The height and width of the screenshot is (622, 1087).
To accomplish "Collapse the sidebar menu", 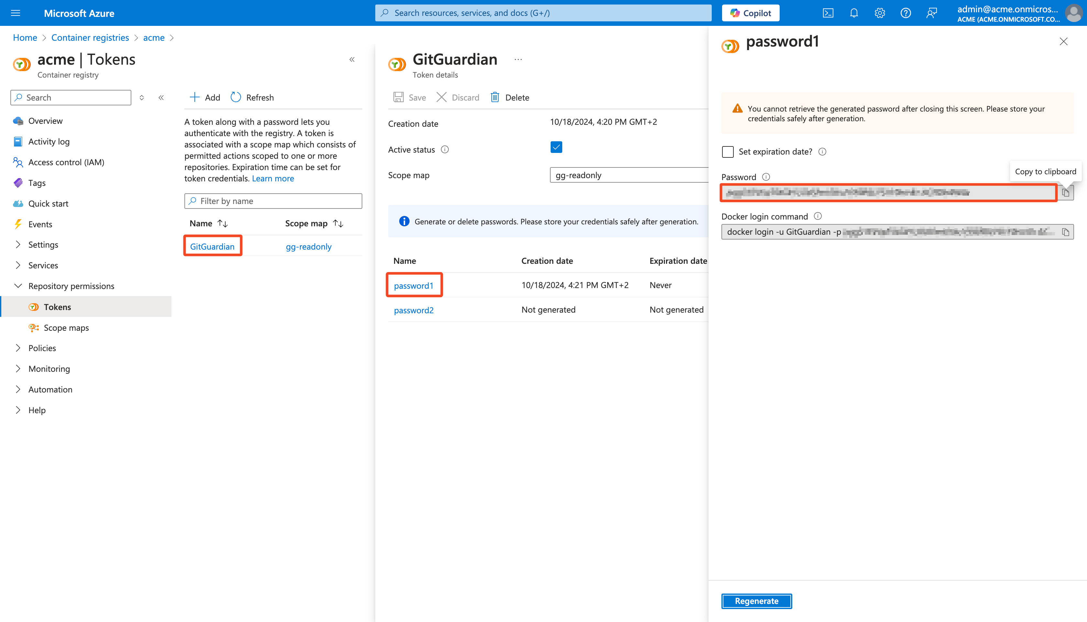I will point(161,97).
